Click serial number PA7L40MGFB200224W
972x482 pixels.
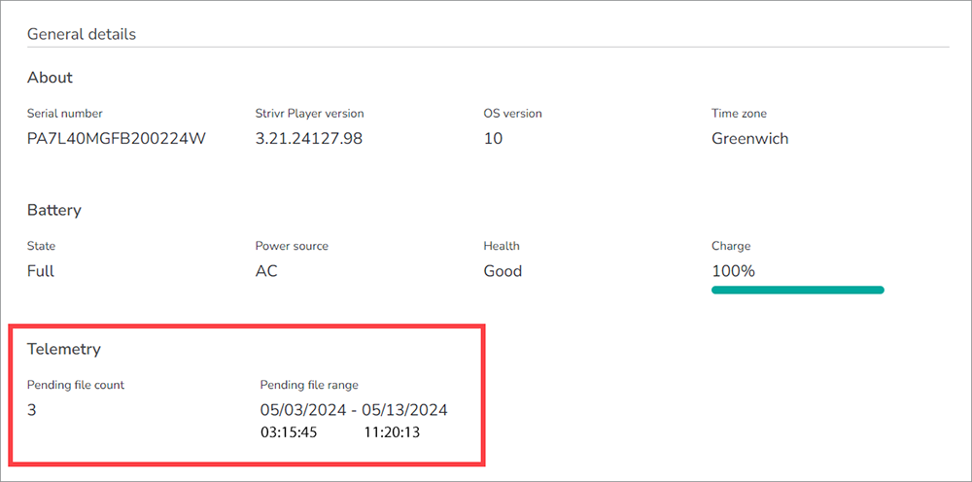click(x=117, y=139)
